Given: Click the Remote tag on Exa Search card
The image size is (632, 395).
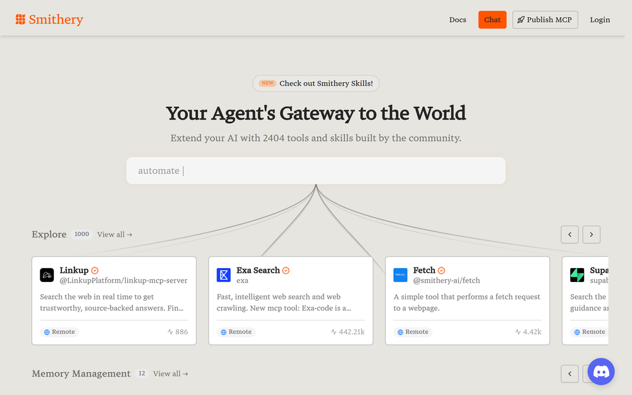Looking at the screenshot, I should point(236,332).
